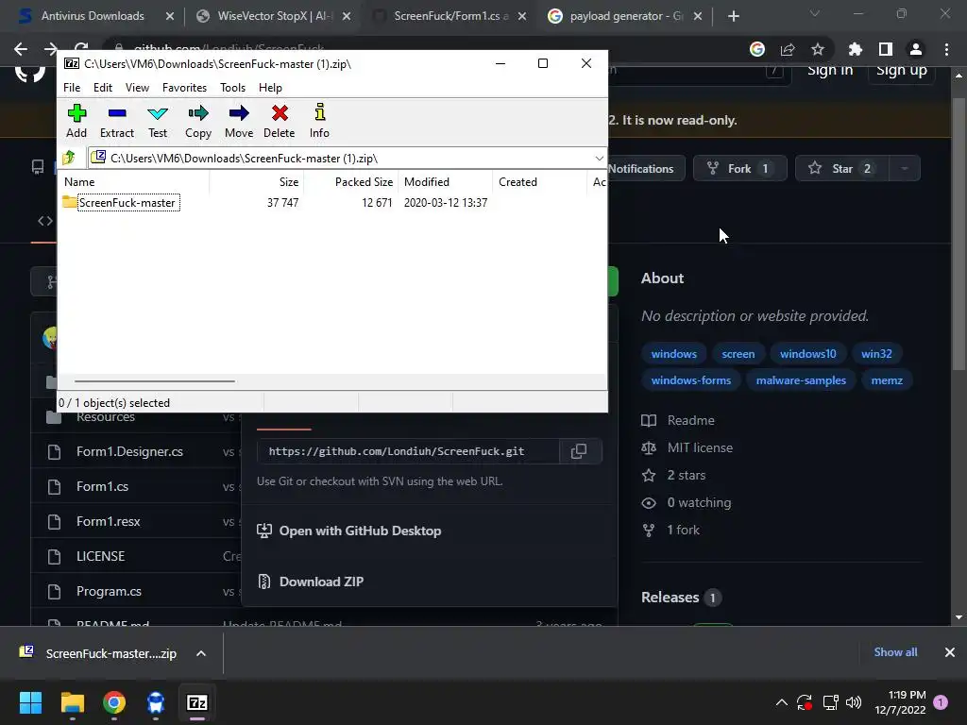Click the memz topic tag
Screen dimensions: 967x725
(887, 380)
